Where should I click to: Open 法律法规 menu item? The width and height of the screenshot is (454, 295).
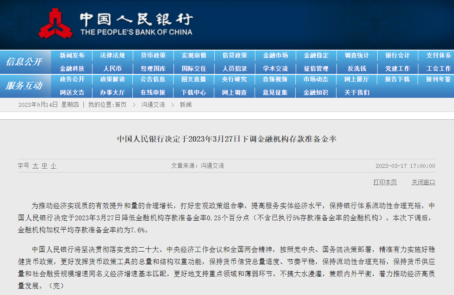coord(112,55)
